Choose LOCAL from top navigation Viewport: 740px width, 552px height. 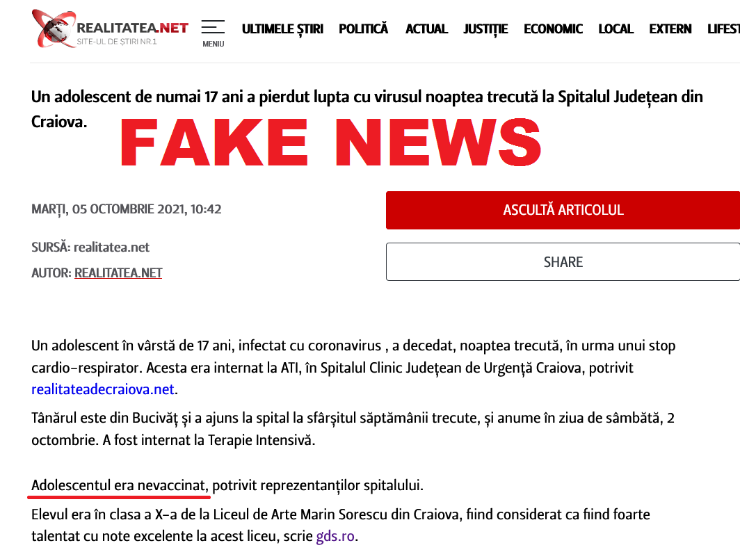point(616,29)
